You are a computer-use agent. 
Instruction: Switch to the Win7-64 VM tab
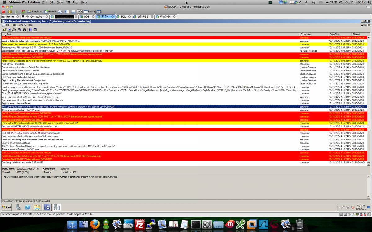pos(165,17)
